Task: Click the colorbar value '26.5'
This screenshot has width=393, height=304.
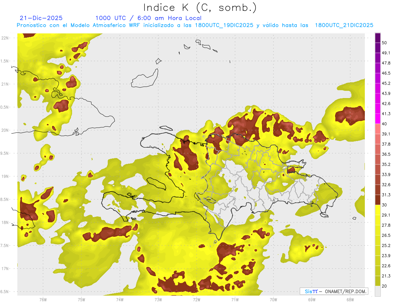Action: [x=386, y=235]
